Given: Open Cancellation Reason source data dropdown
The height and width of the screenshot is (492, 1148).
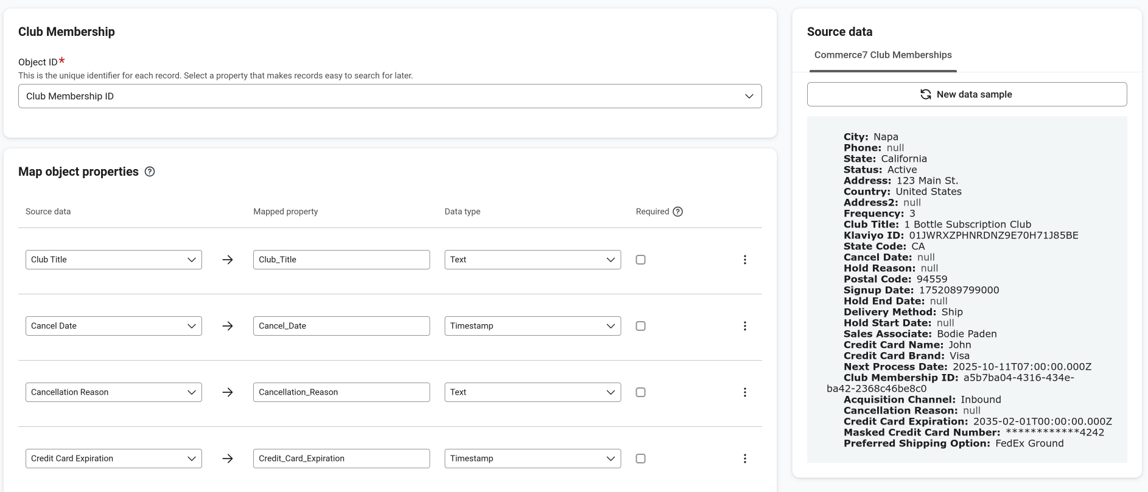Looking at the screenshot, I should coord(114,392).
